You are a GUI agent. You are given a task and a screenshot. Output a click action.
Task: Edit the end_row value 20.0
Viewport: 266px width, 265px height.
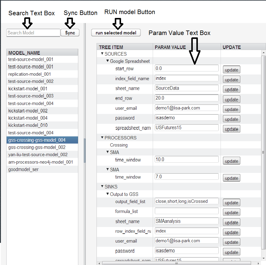[186, 98]
